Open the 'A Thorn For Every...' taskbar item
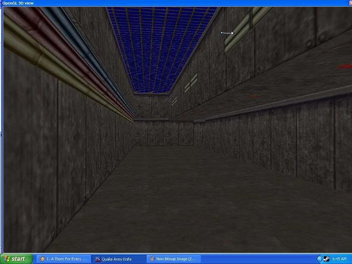 click(x=63, y=259)
